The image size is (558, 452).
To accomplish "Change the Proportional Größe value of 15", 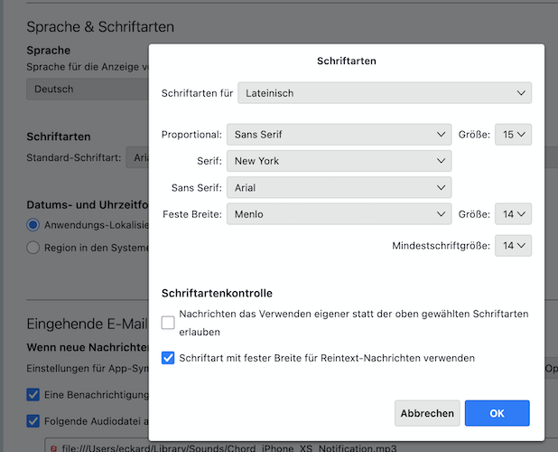I will point(513,135).
